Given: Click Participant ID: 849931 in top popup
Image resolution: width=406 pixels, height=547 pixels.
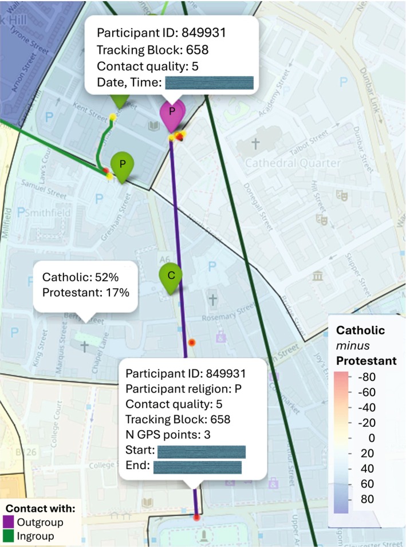Looking at the screenshot, I should [x=161, y=33].
